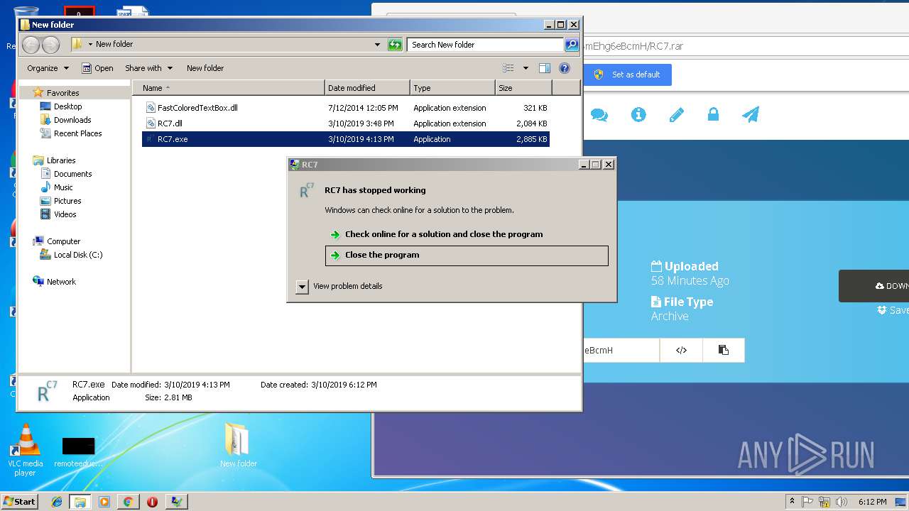The width and height of the screenshot is (909, 511).
Task: Click the embed code icon button
Action: coord(681,350)
